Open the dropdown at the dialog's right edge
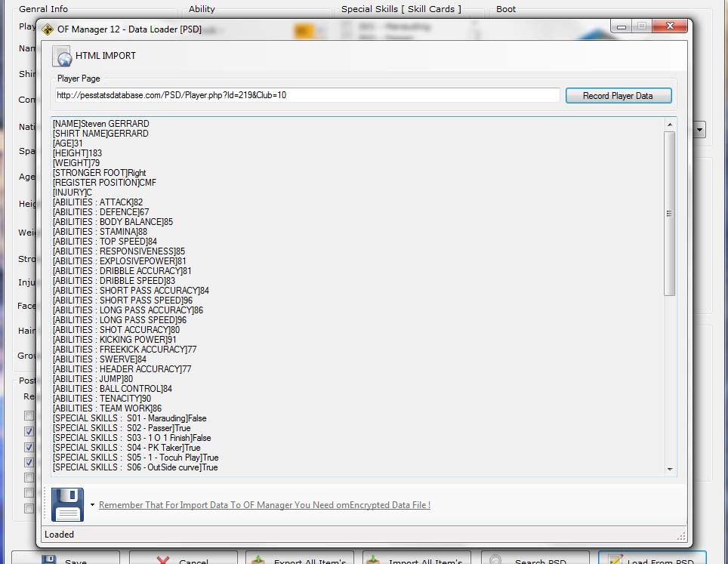Image resolution: width=728 pixels, height=564 pixels. [x=700, y=130]
